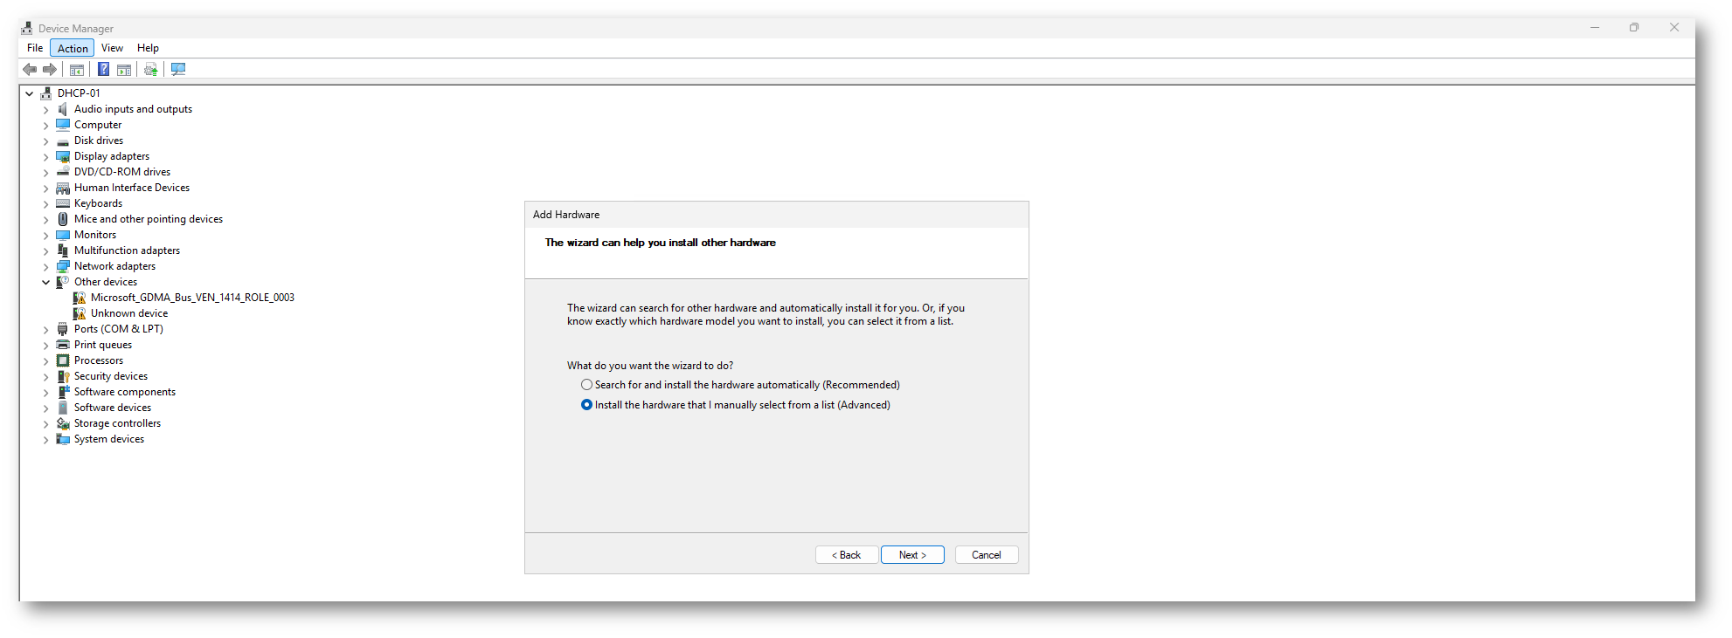Click Scan for hardware changes icon

pyautogui.click(x=178, y=70)
